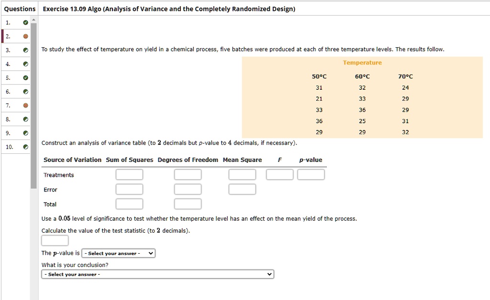Viewport: 490px width, 300px height.
Task: Click the test statistic answer box
Action: pyautogui.click(x=55, y=241)
